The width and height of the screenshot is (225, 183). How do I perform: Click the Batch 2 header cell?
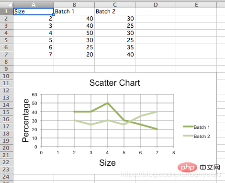click(x=115, y=11)
